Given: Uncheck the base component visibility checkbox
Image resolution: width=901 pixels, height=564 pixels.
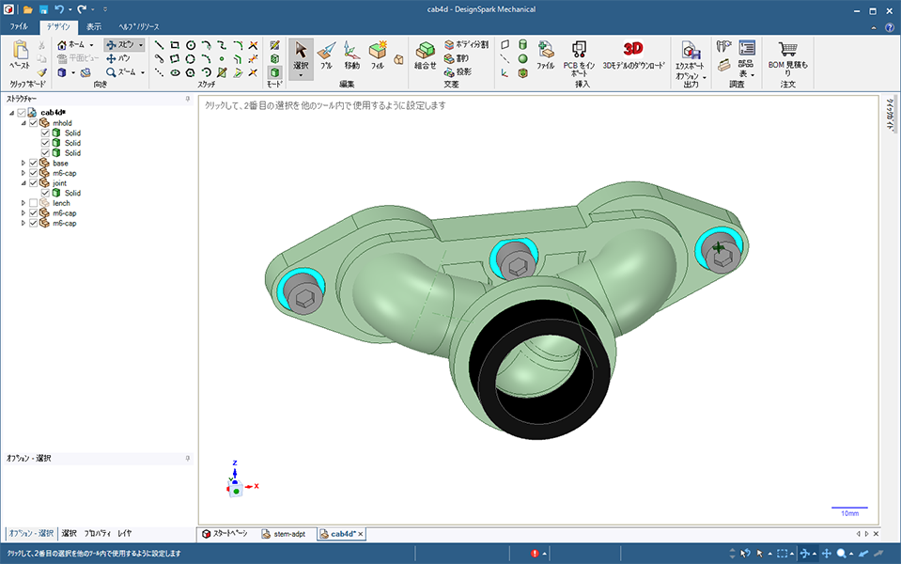Looking at the screenshot, I should coord(34,164).
